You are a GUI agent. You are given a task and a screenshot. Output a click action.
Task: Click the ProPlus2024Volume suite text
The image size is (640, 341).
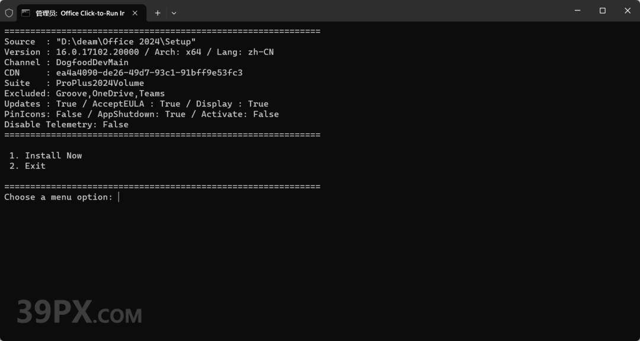point(100,83)
